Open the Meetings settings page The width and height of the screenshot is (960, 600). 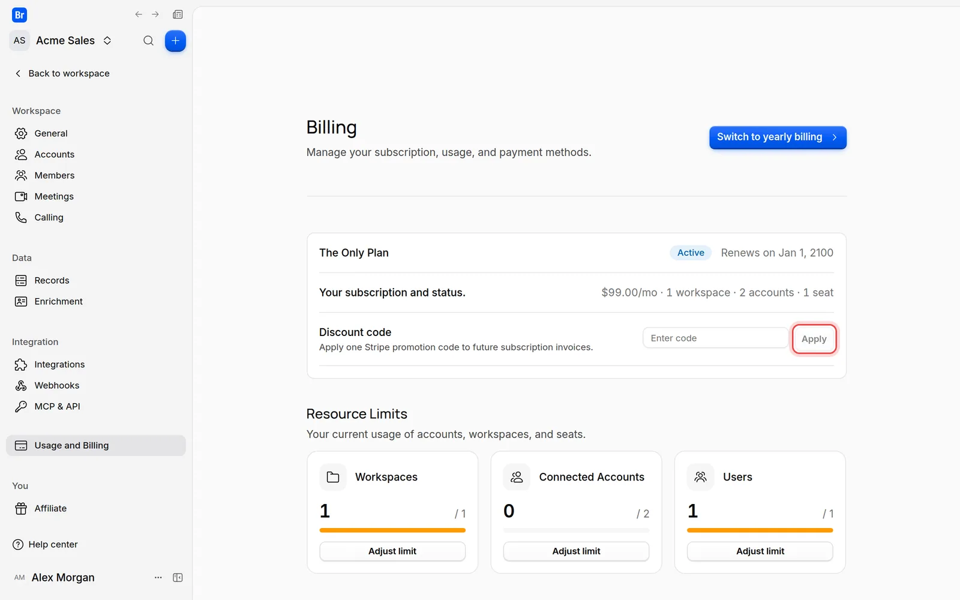point(96,196)
